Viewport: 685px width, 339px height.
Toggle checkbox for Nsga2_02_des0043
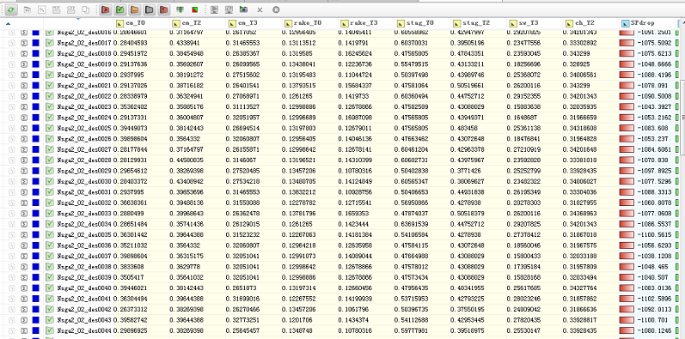click(x=49, y=320)
